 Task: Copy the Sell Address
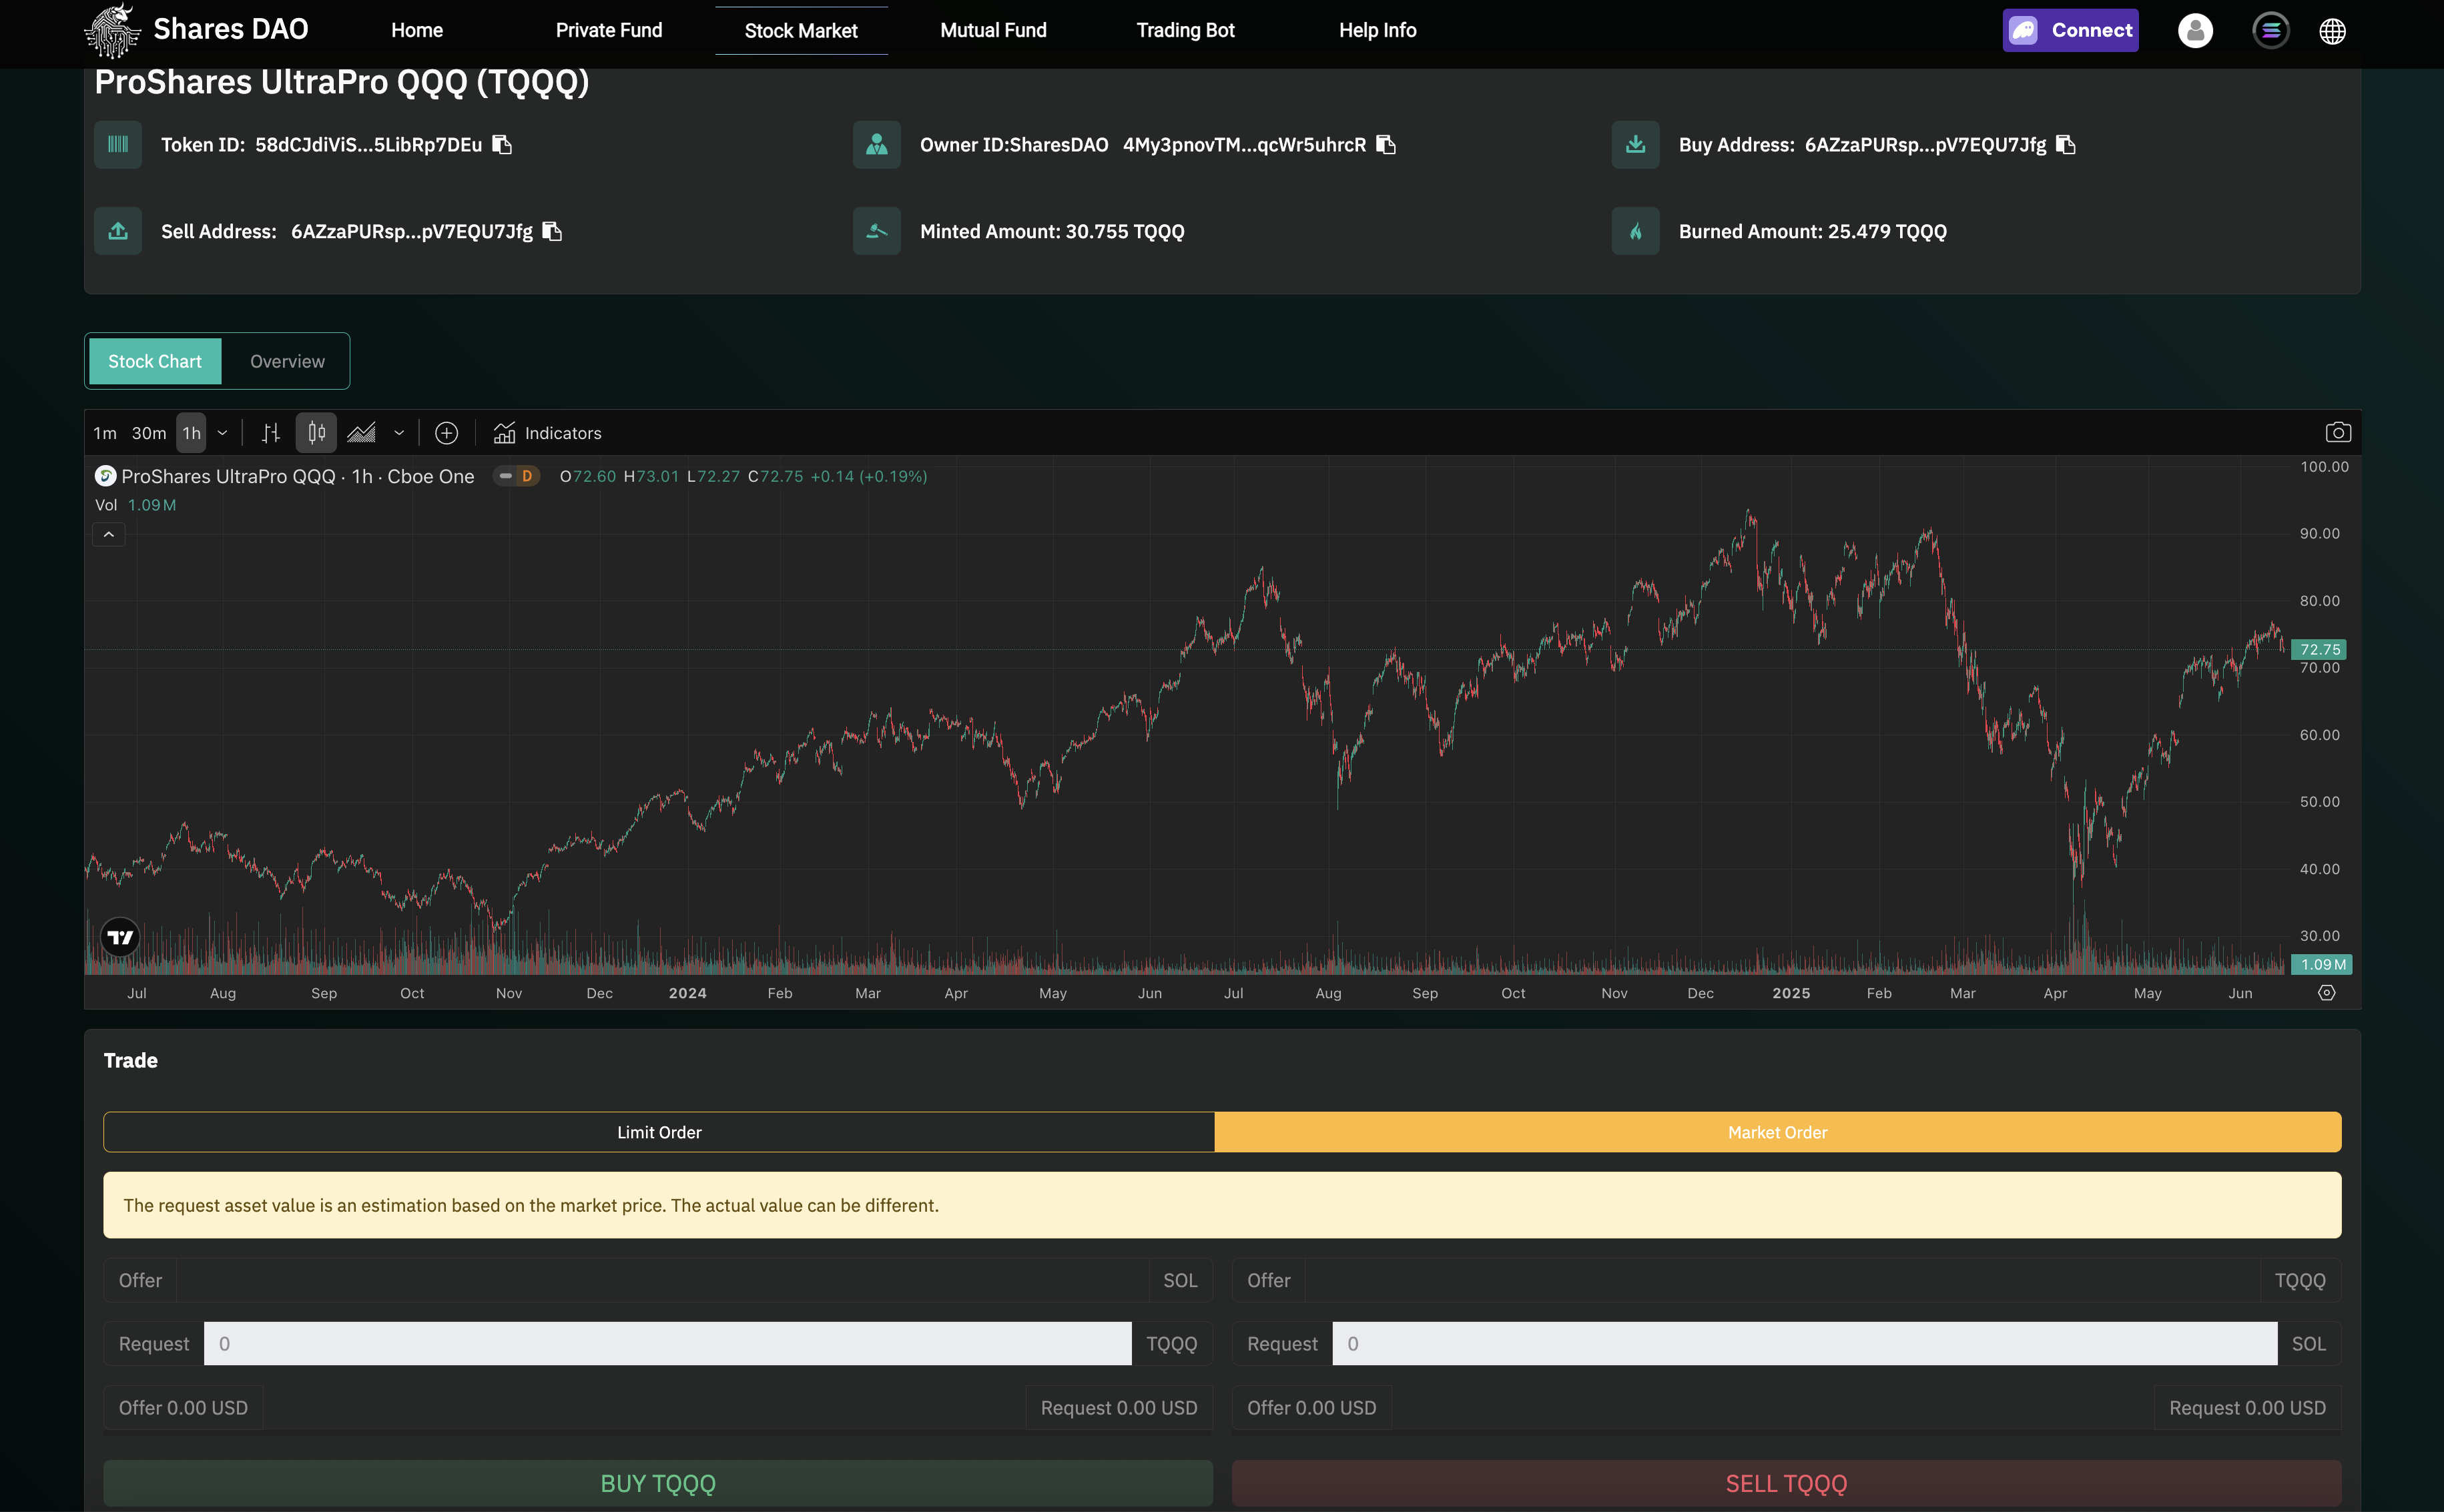pyautogui.click(x=552, y=231)
